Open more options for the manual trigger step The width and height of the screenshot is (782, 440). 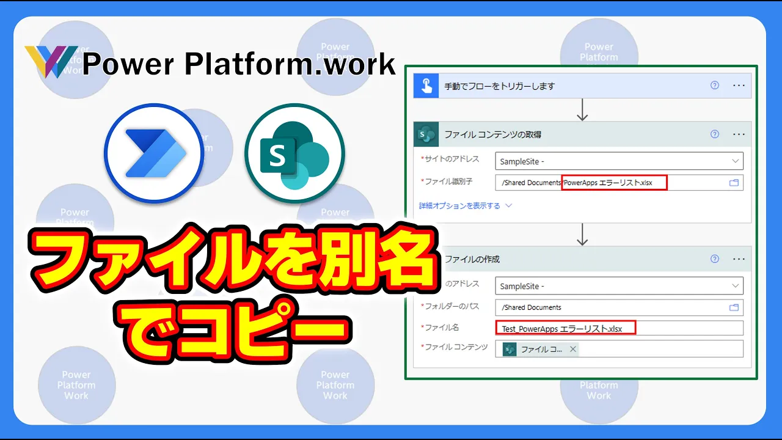pyautogui.click(x=739, y=86)
